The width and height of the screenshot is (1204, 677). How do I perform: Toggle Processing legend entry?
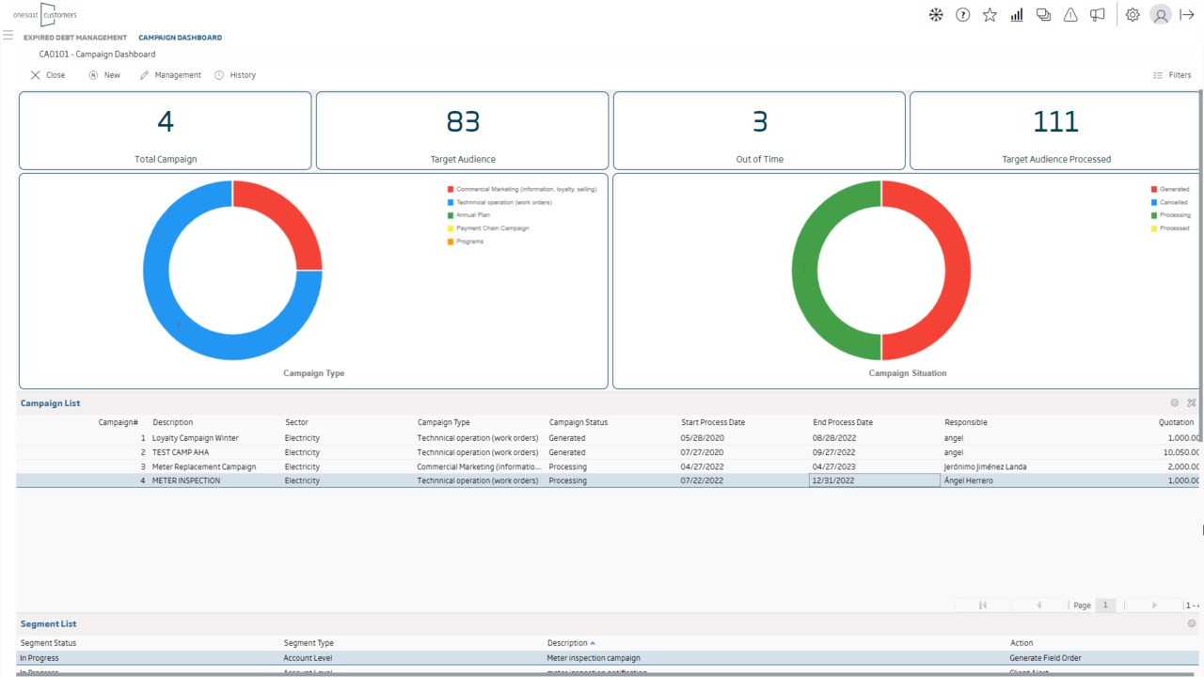point(1170,215)
